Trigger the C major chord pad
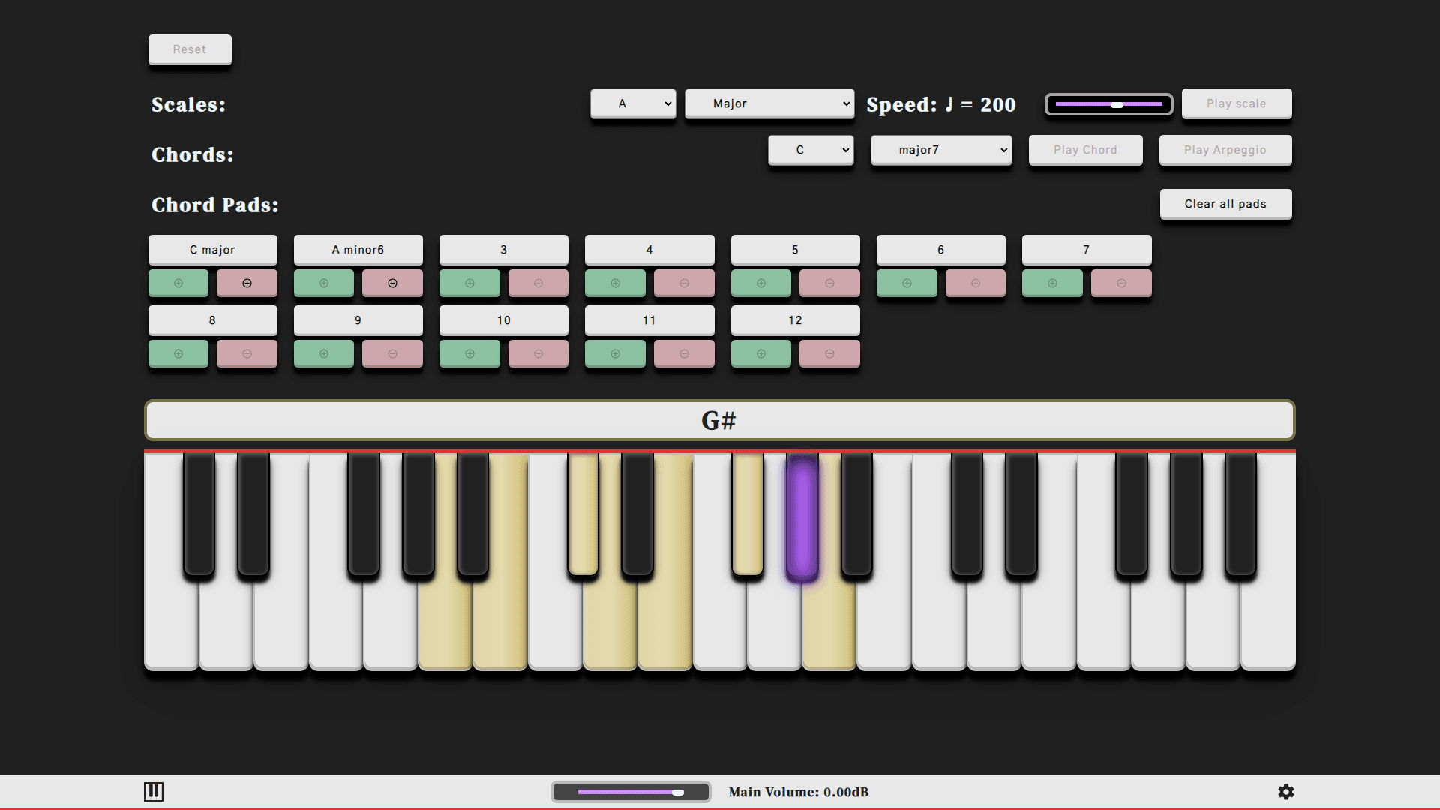Viewport: 1440px width, 810px height. 212,250
